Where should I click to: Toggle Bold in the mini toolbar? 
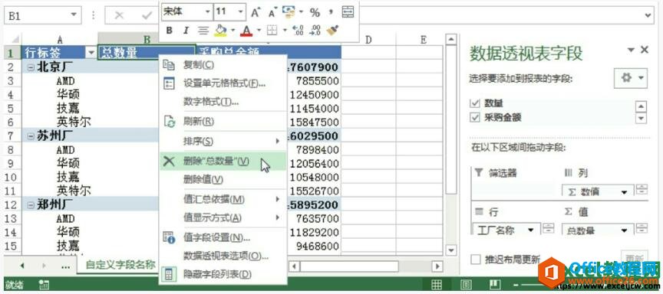click(169, 31)
